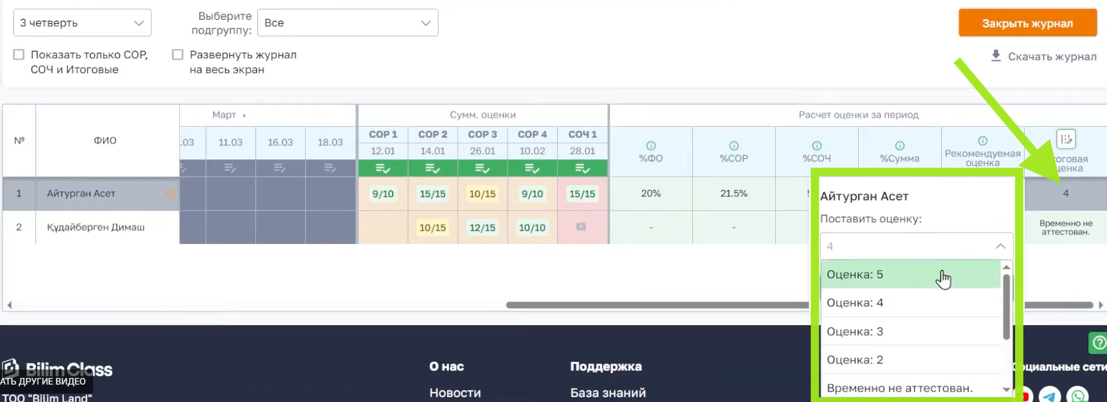The width and height of the screenshot is (1107, 402).
Task: Click the edit-lesson icon under 18.03
Action: coord(330,168)
